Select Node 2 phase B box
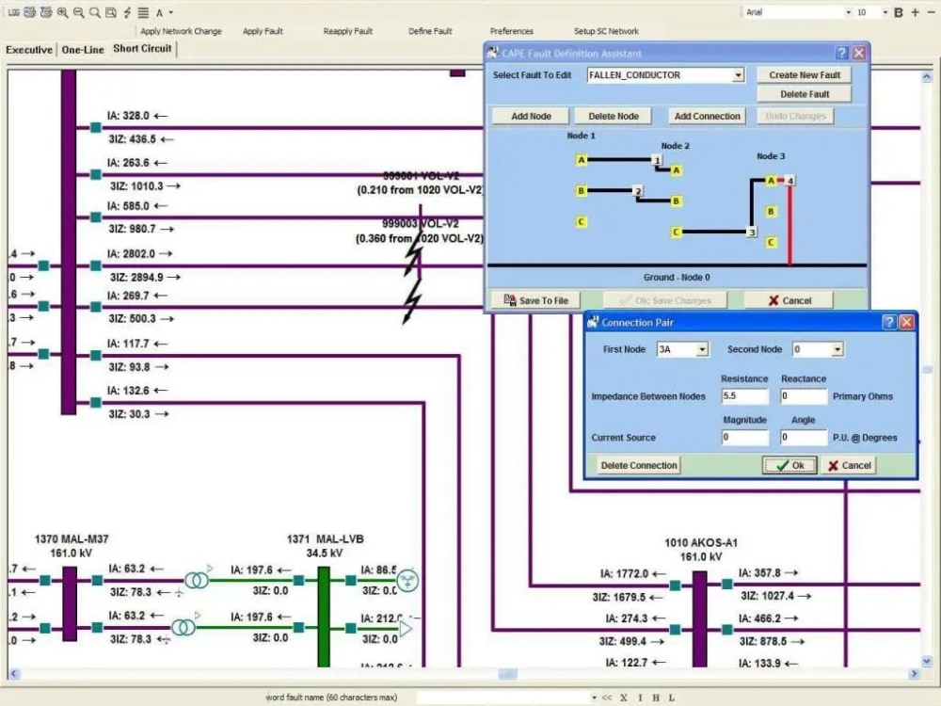The width and height of the screenshot is (941, 706). pyautogui.click(x=677, y=201)
